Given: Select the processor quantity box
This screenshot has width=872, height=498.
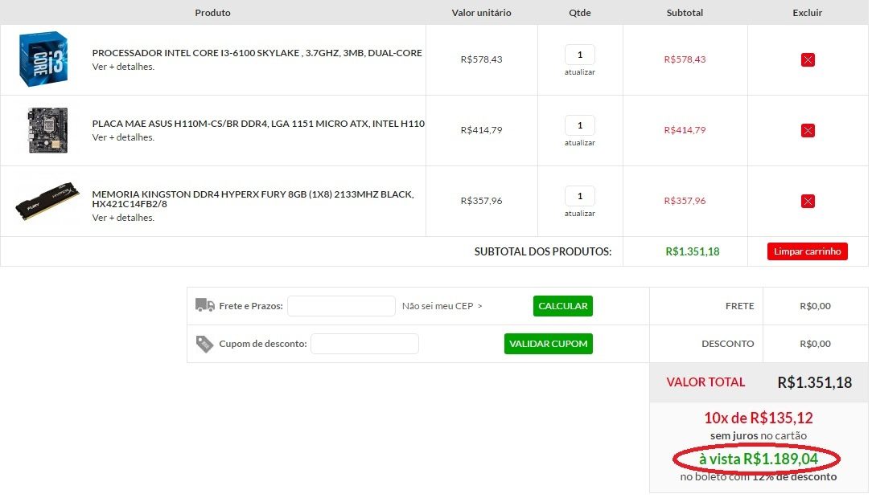Looking at the screenshot, I should click(579, 55).
